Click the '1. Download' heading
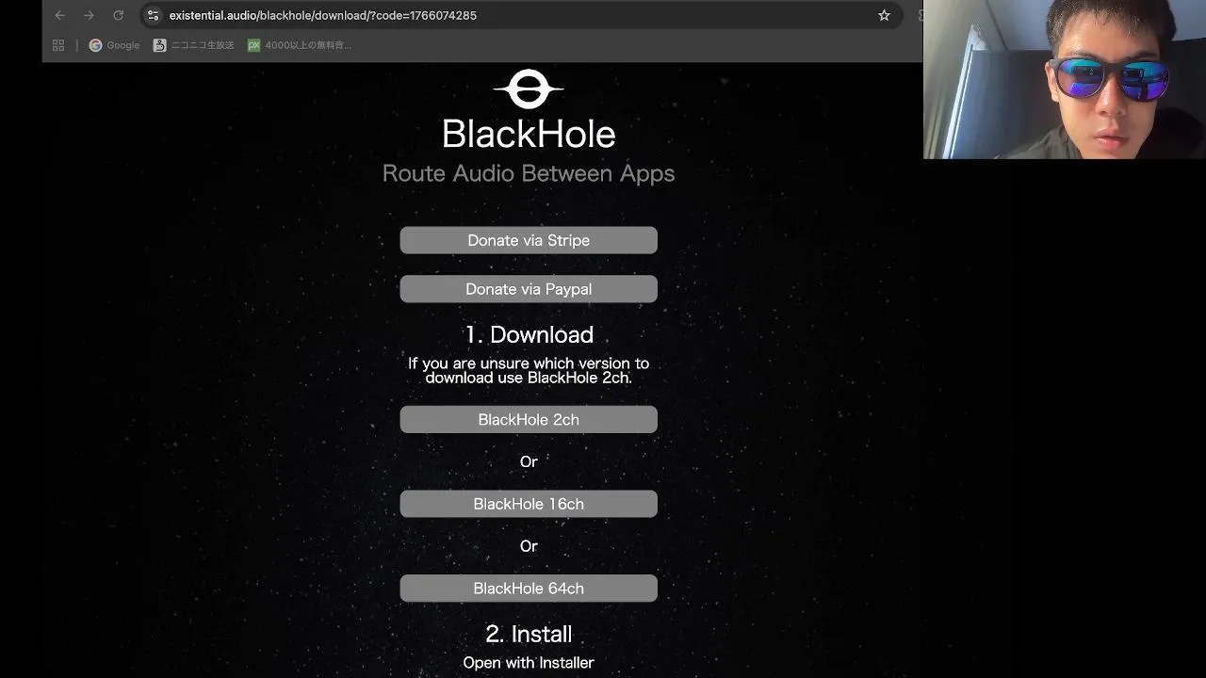The width and height of the screenshot is (1206, 678). pyautogui.click(x=529, y=334)
